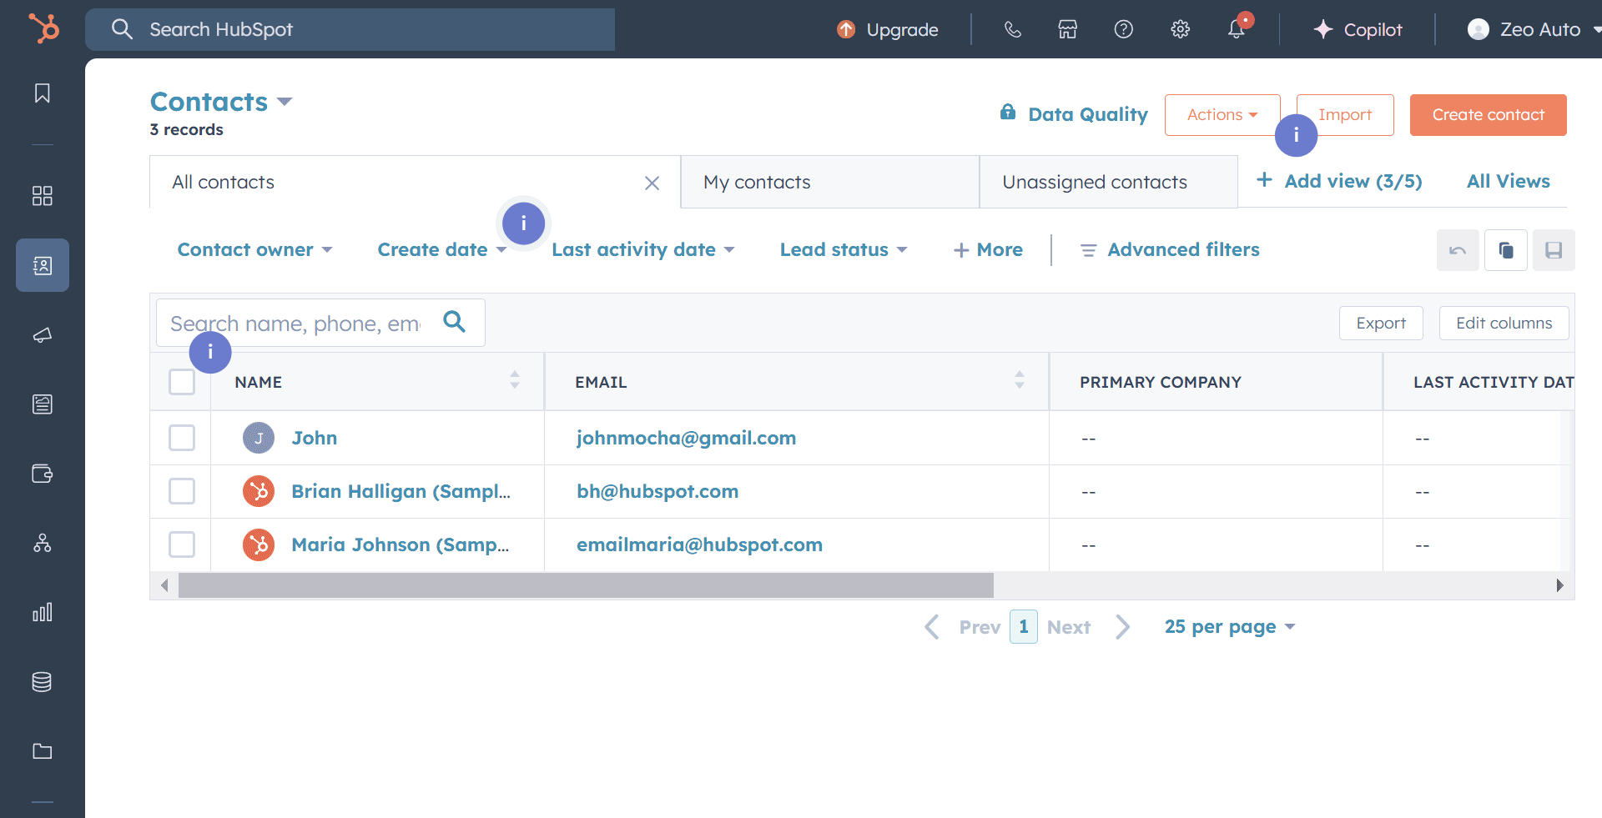
Task: Open Brian Halligan's email link
Action: 657,491
